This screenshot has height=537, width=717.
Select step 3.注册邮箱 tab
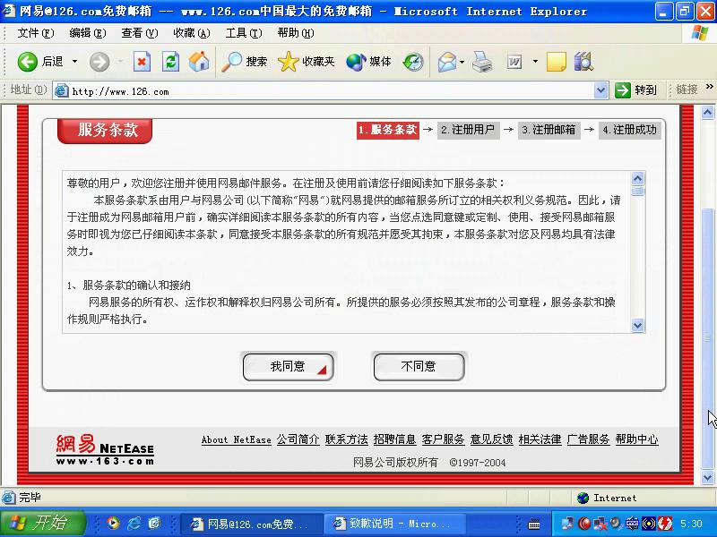pyautogui.click(x=549, y=130)
